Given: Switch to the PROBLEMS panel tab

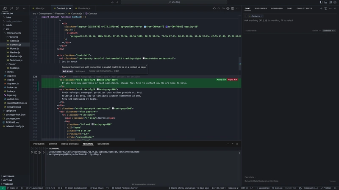Looking at the screenshot, I should (x=39, y=144).
